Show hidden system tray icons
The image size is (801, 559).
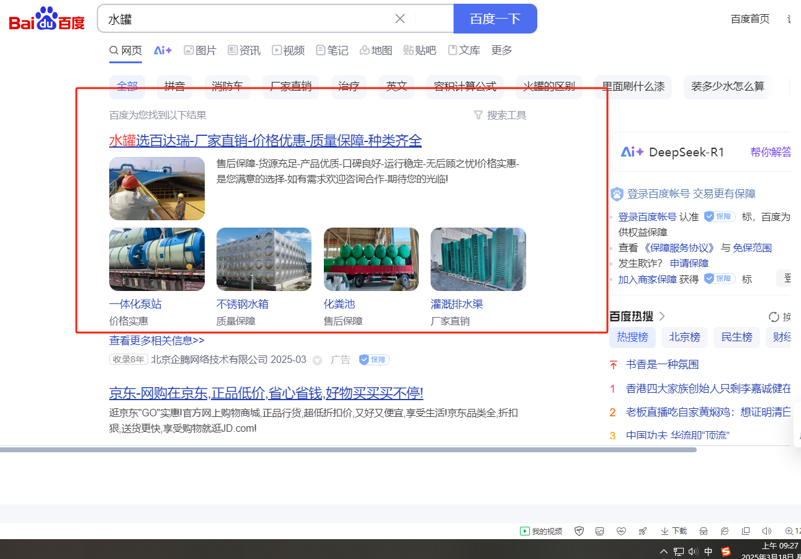coord(664,552)
